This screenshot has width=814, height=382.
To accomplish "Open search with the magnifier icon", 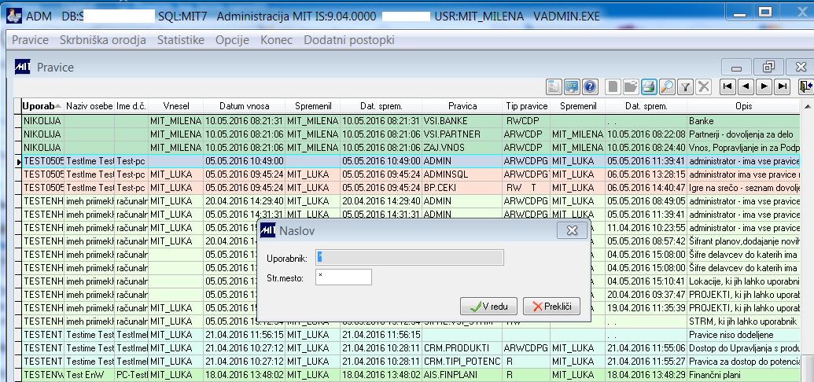I will [x=667, y=86].
